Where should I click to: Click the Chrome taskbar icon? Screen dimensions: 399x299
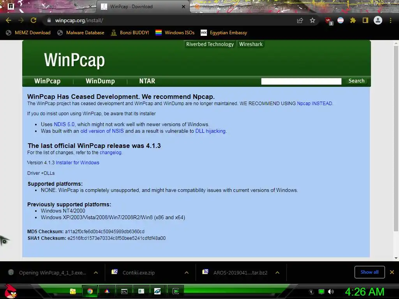[90, 291]
